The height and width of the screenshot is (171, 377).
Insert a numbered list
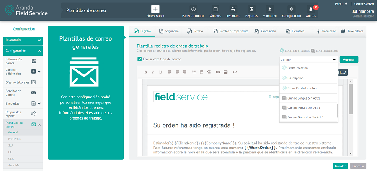(201, 72)
